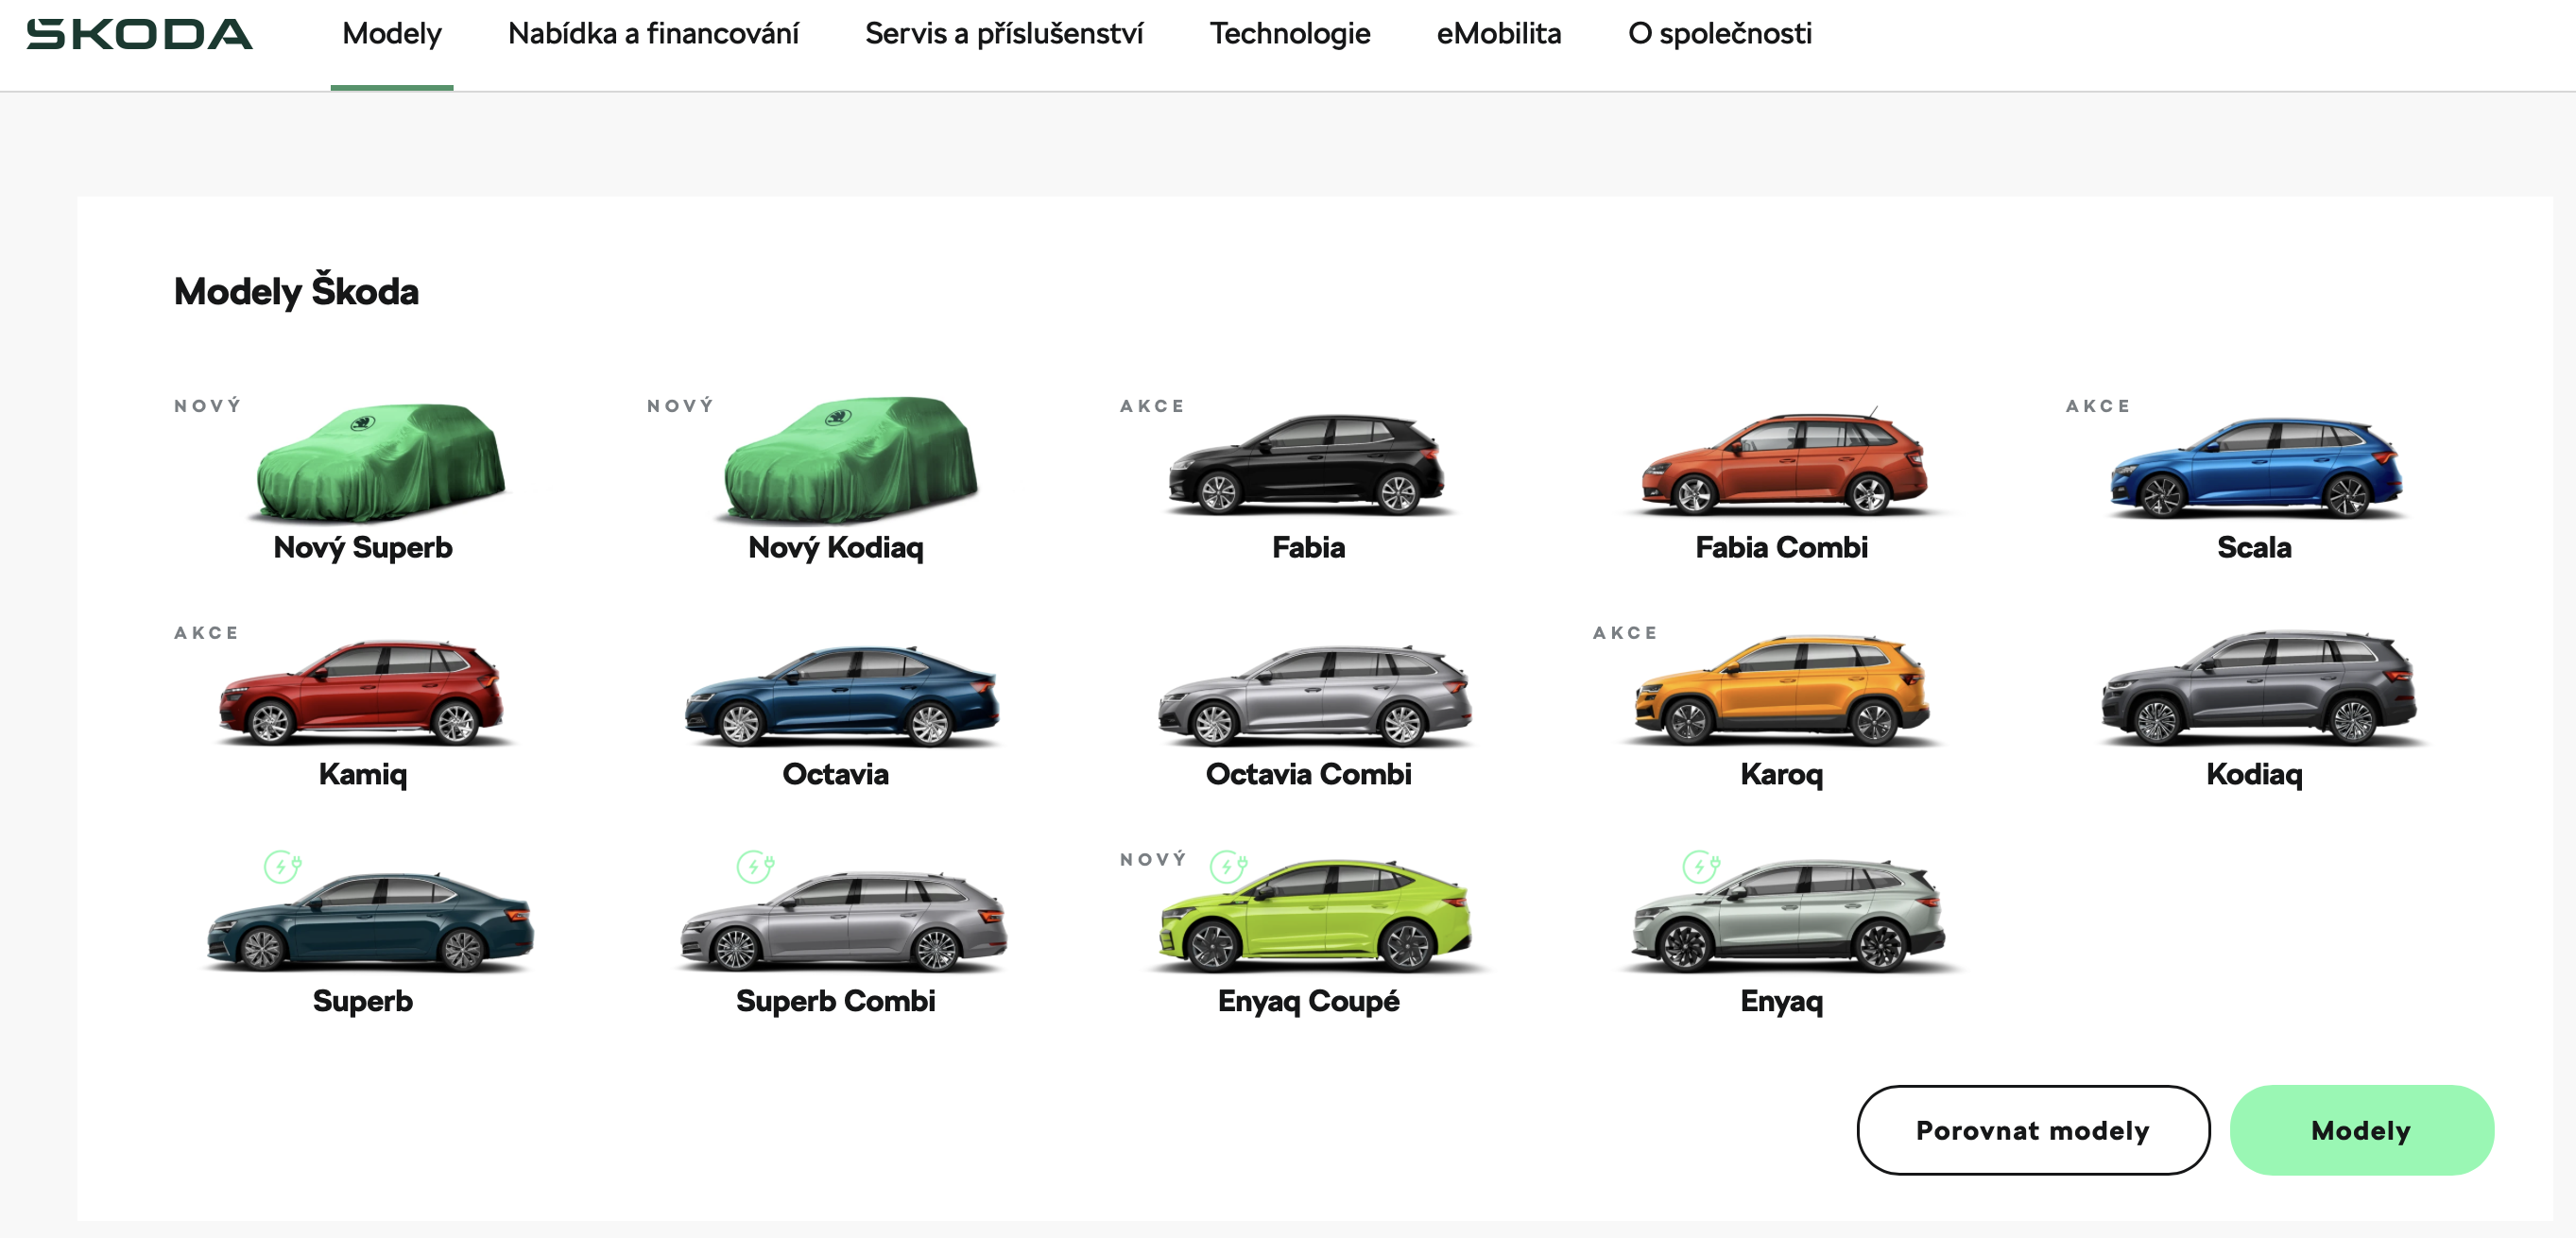Click the NOVÝ label above Enyaq Coupé
The width and height of the screenshot is (2576, 1238).
pos(1154,860)
